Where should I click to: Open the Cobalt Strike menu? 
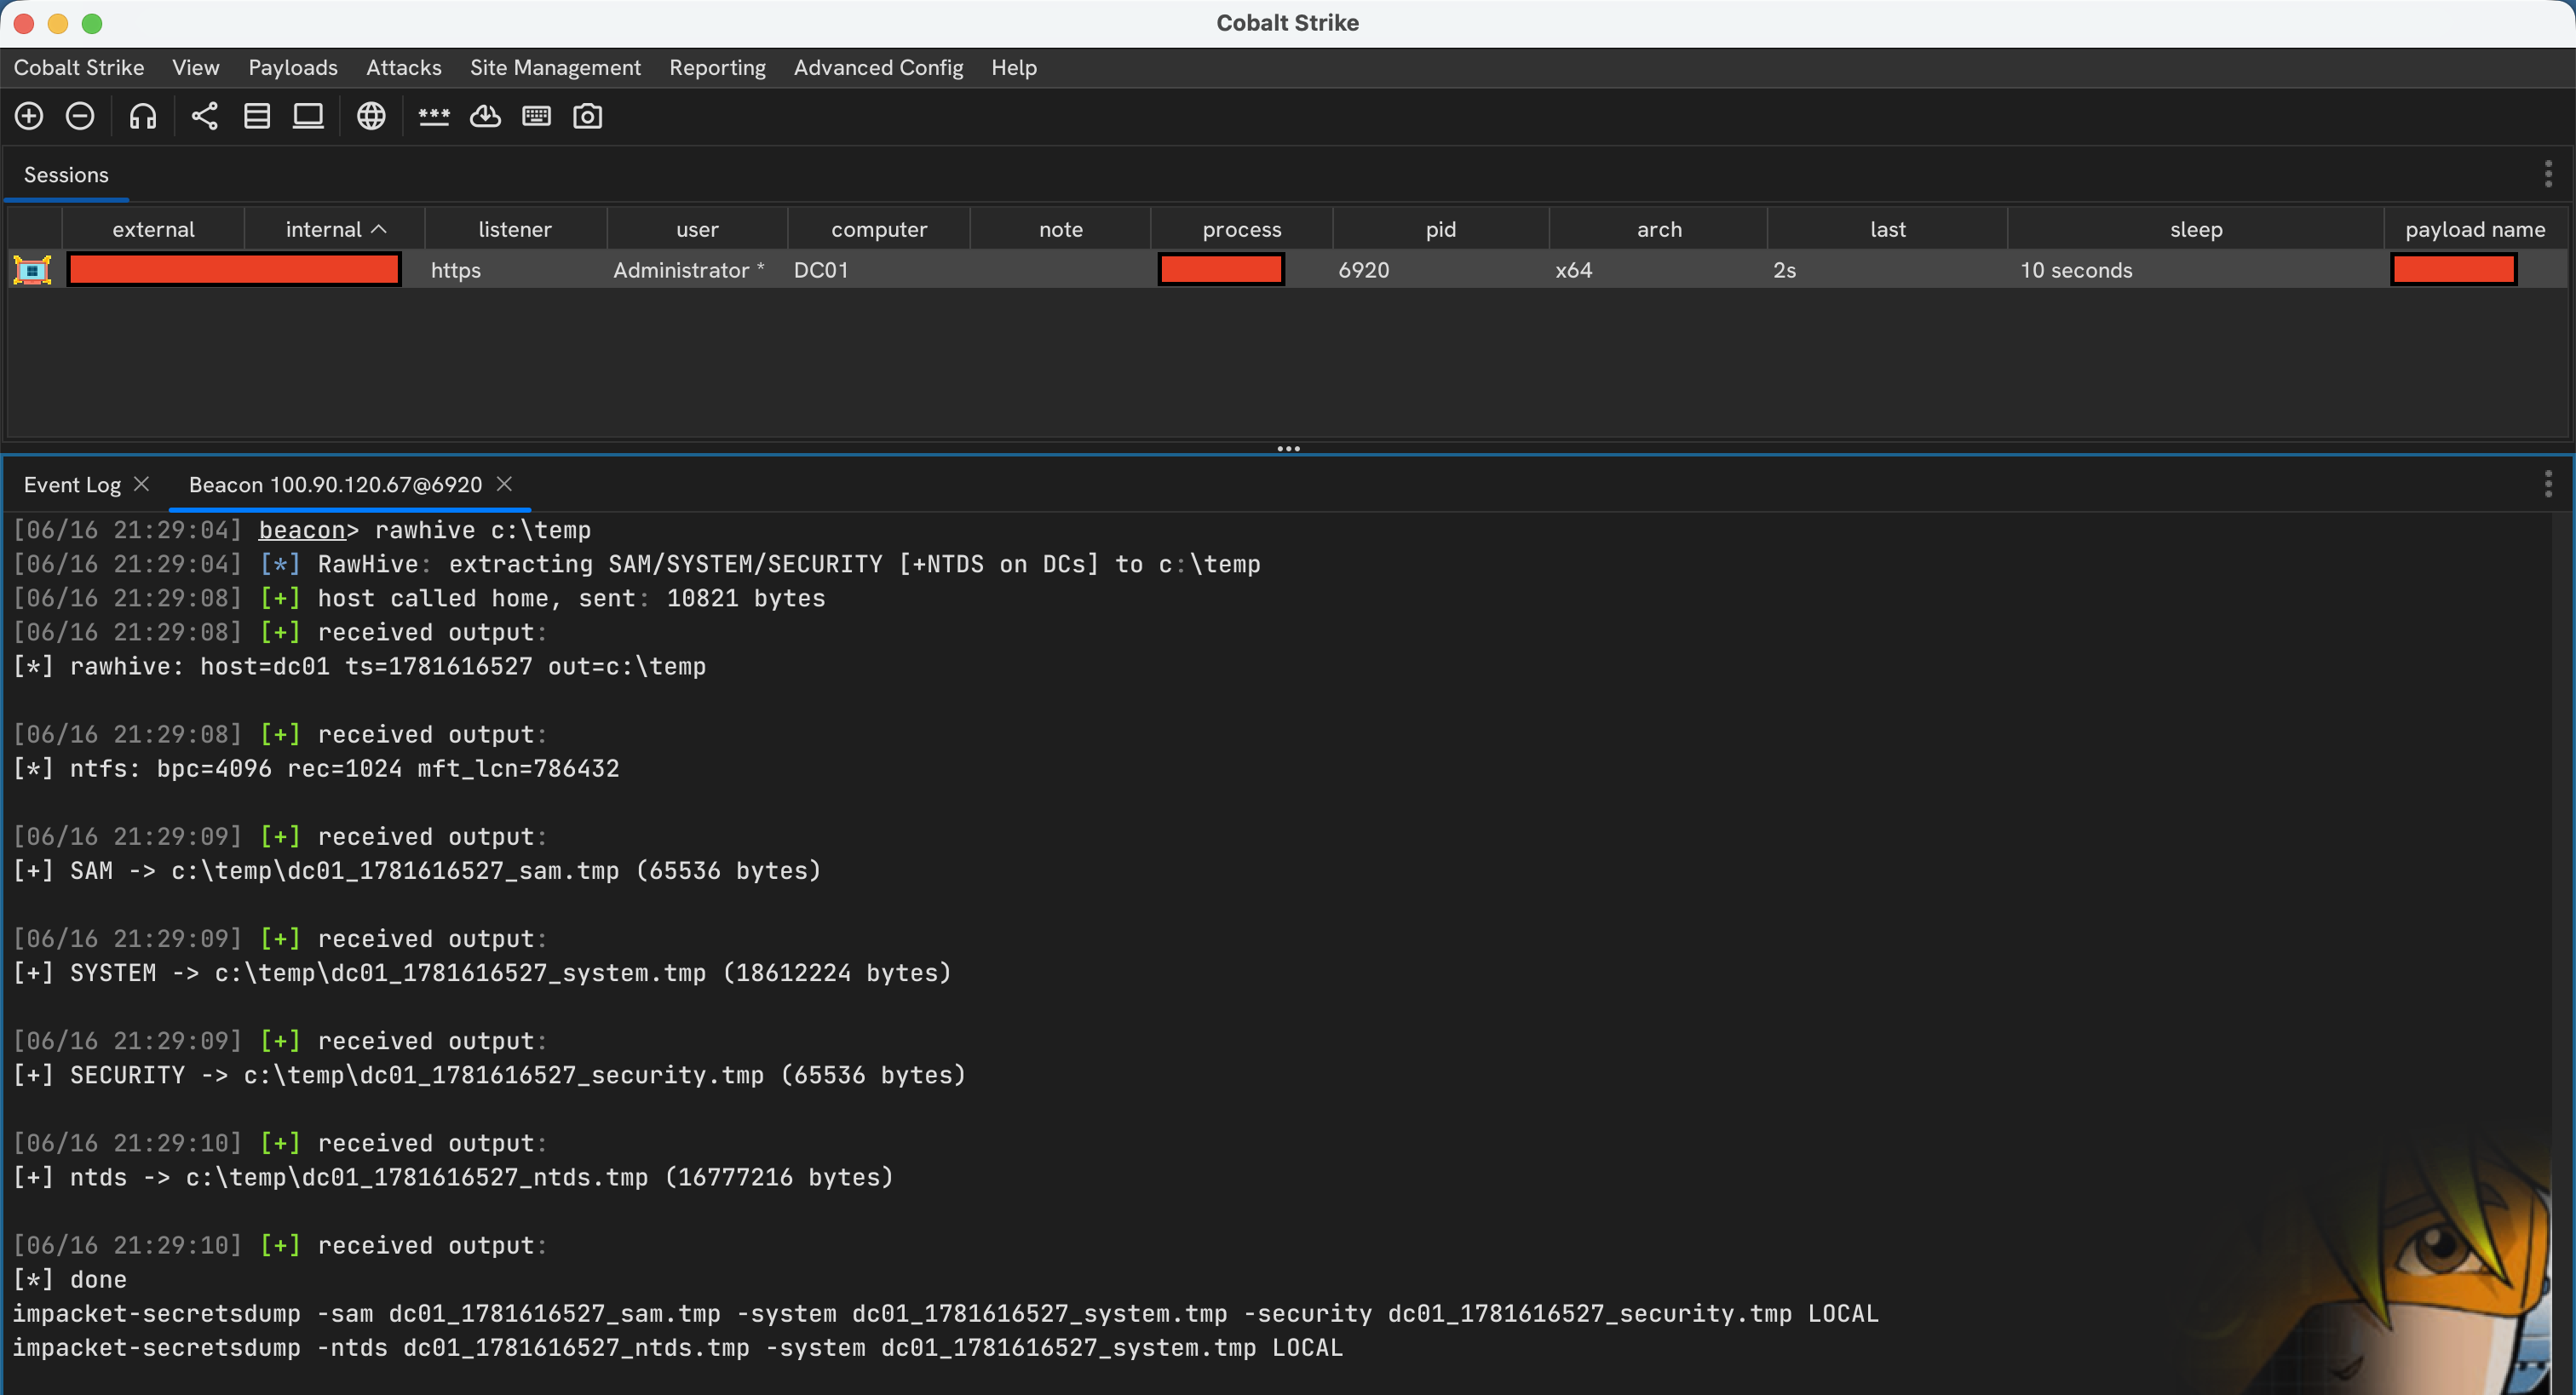click(x=79, y=68)
